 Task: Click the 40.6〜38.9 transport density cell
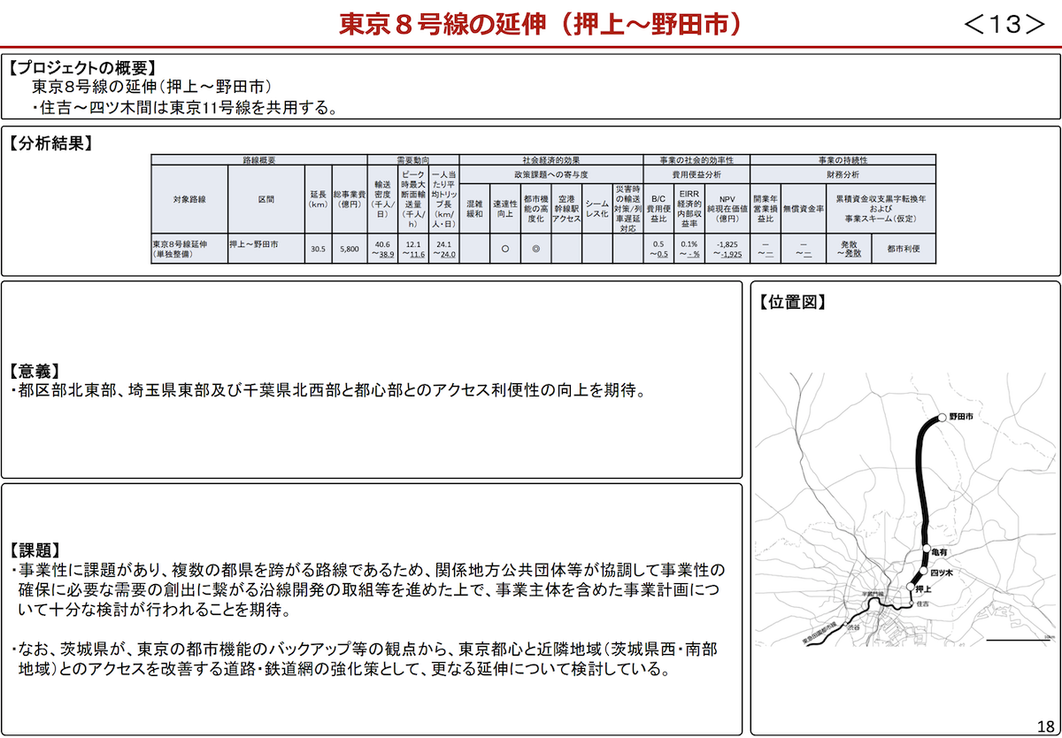coord(383,249)
